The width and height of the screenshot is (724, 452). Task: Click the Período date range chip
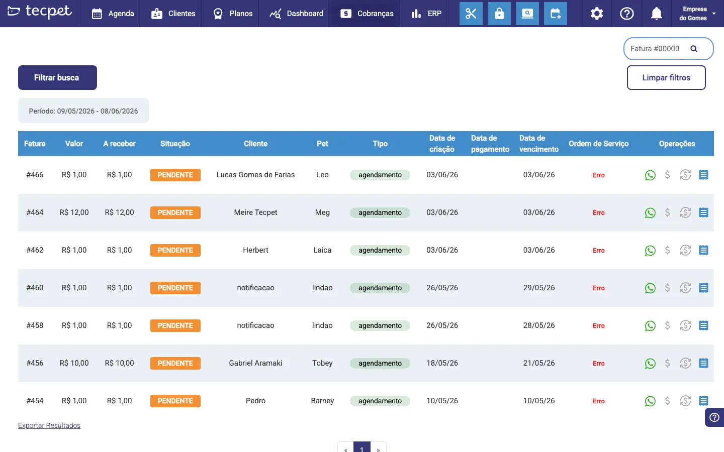pyautogui.click(x=83, y=111)
